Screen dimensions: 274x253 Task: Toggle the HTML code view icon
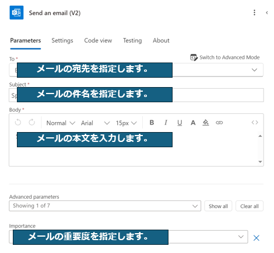[255, 123]
